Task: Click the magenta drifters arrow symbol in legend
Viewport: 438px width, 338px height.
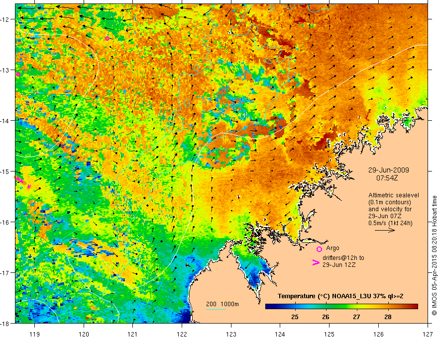Action: tap(316, 262)
